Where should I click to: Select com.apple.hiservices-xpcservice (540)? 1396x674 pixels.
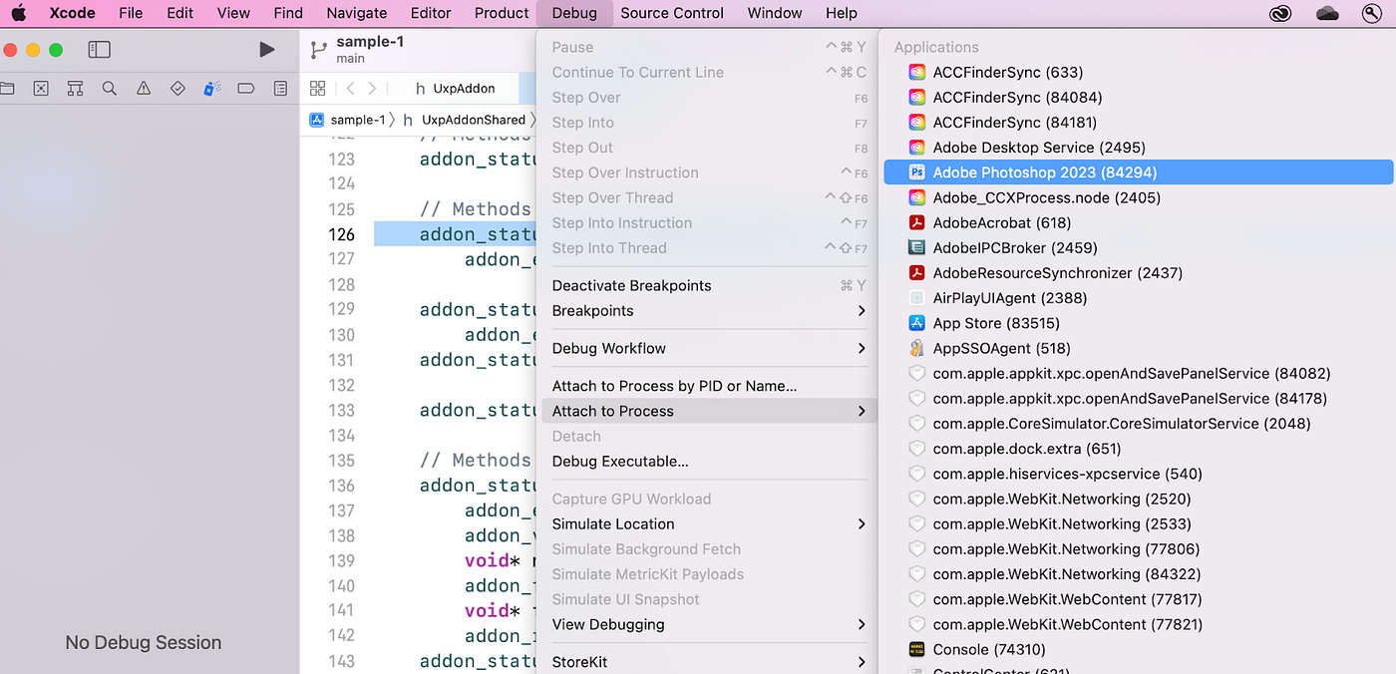coord(1138,474)
